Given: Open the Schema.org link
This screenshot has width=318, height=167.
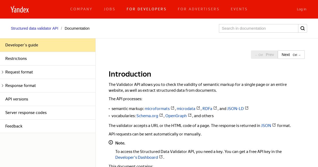Looking at the screenshot, I should tap(147, 116).
